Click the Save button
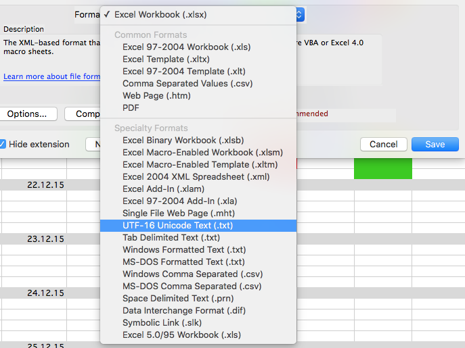 [435, 144]
